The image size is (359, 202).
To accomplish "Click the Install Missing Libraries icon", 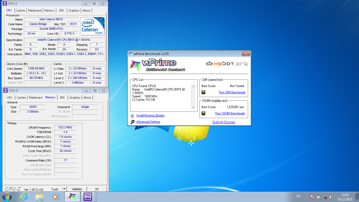I will pyautogui.click(x=132, y=115).
